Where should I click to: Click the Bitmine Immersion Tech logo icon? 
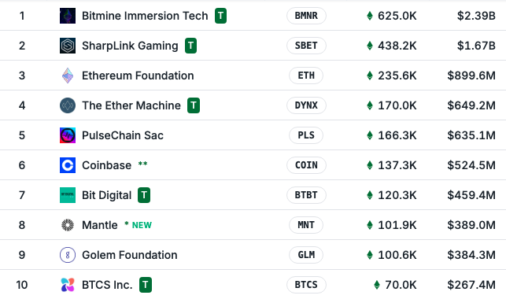coord(68,16)
